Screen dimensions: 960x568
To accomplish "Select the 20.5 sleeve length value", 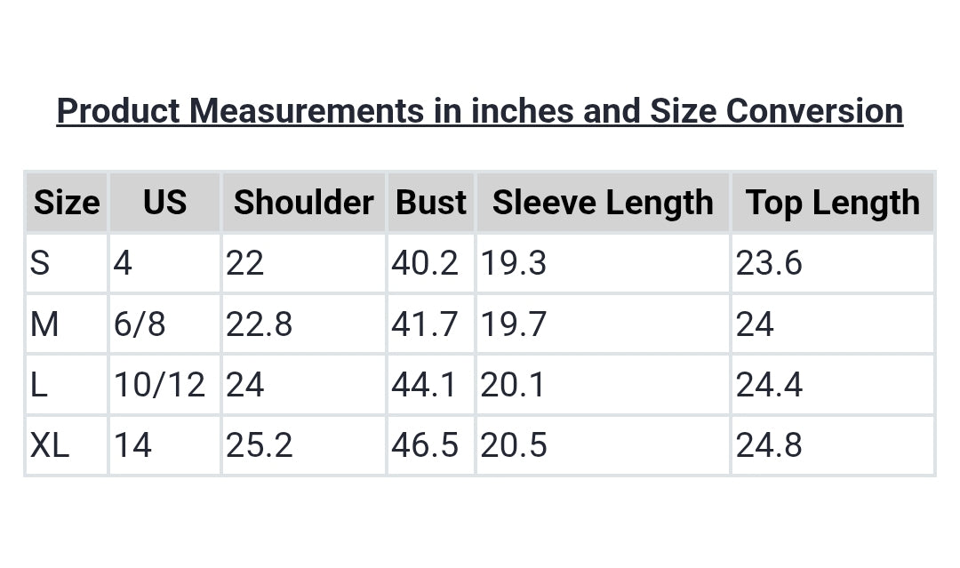I will click(514, 445).
